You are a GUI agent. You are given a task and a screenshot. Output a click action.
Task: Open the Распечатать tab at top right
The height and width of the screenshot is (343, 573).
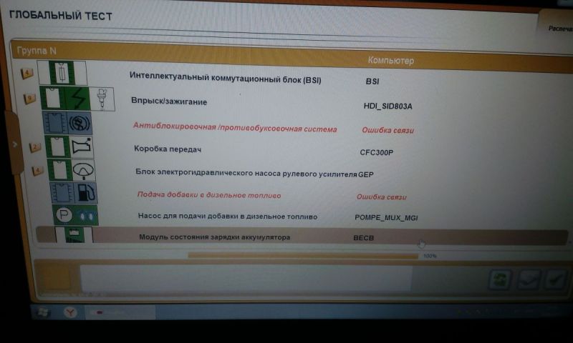click(x=559, y=29)
